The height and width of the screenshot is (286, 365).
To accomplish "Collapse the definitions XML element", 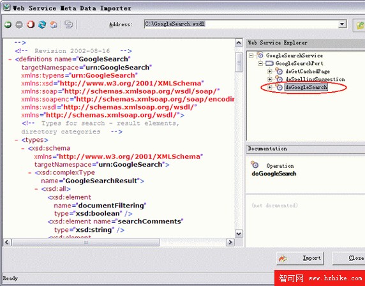I will coord(10,59).
